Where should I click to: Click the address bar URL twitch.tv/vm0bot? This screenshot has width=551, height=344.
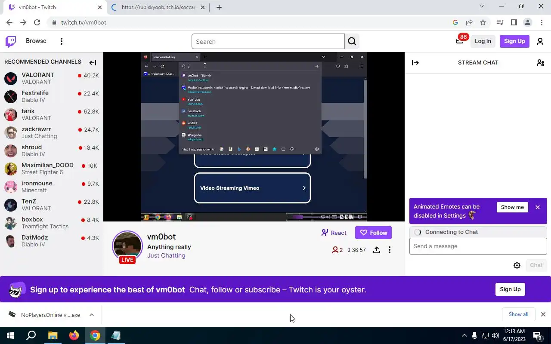pyautogui.click(x=84, y=22)
